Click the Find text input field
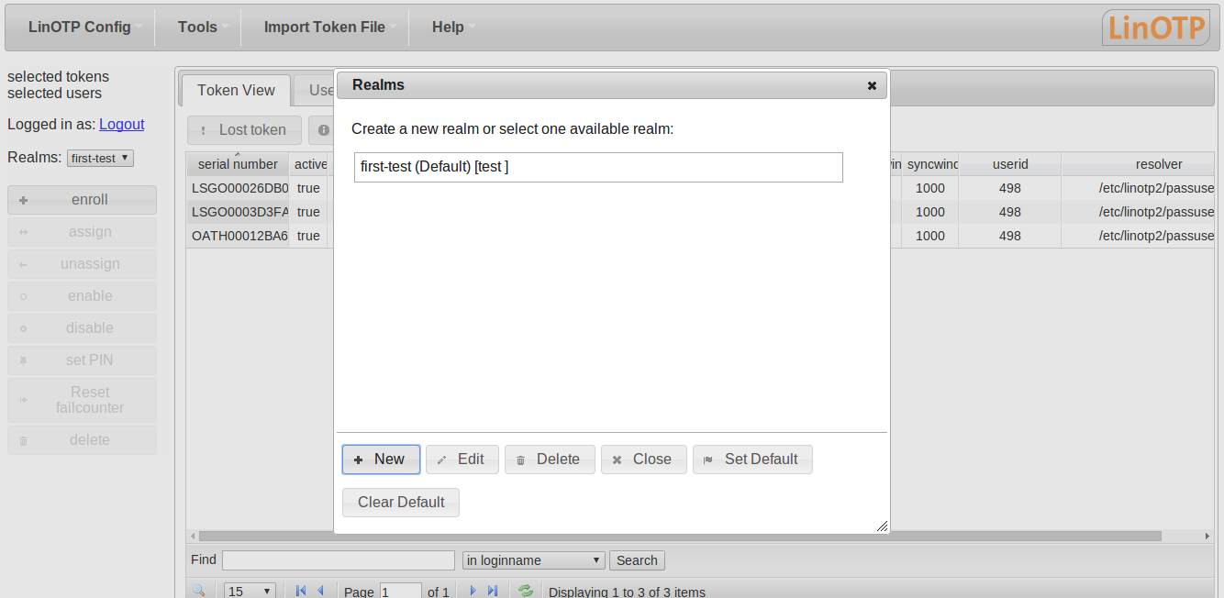This screenshot has width=1224, height=598. tap(339, 560)
